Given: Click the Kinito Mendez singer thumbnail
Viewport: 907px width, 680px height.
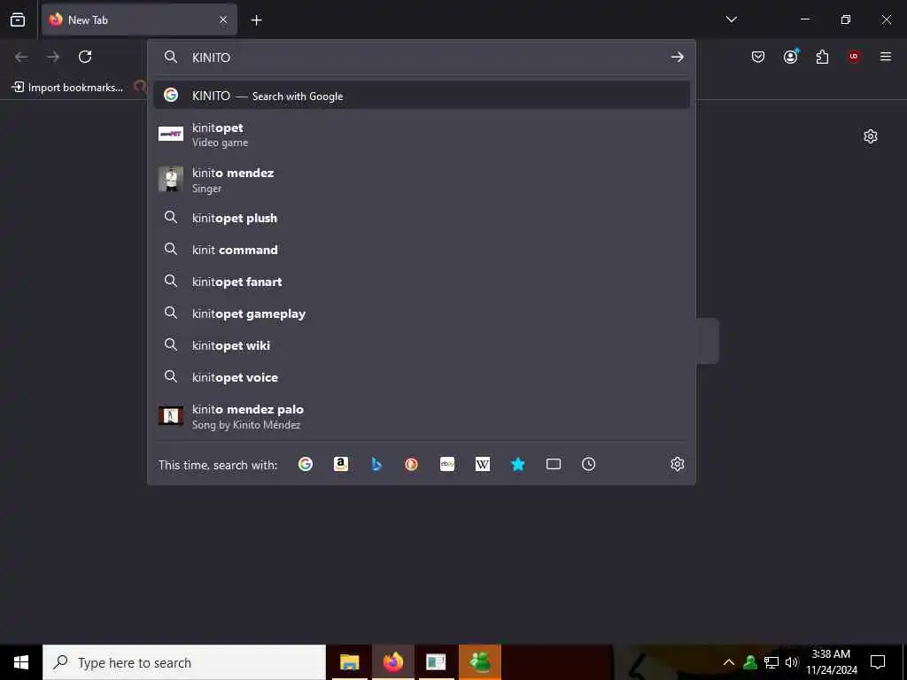Looking at the screenshot, I should coord(171,179).
